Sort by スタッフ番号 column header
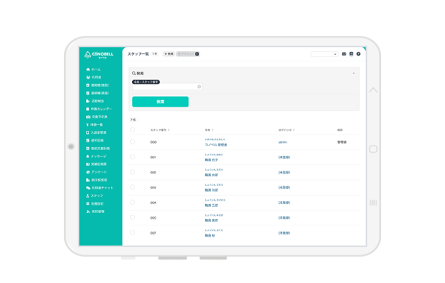445x283 pixels. click(x=160, y=130)
